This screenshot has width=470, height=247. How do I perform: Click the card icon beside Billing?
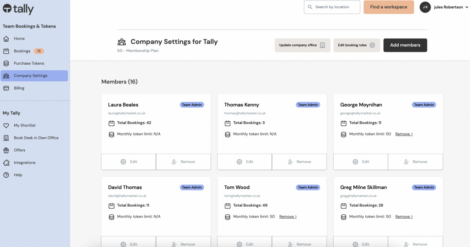click(6, 88)
